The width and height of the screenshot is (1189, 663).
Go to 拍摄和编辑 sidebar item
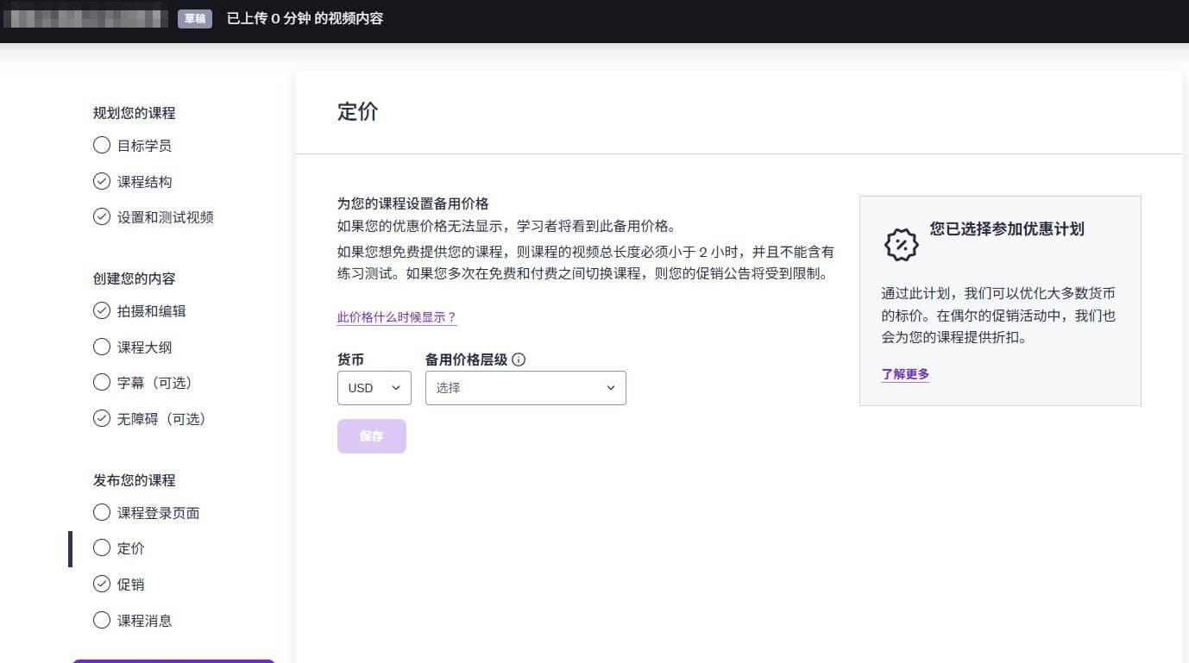tap(151, 311)
